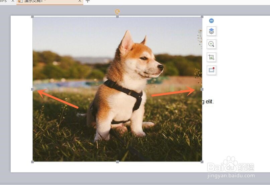The width and height of the screenshot is (270, 185).
Task: Open the layer order stack icon
Action: (x=211, y=31)
